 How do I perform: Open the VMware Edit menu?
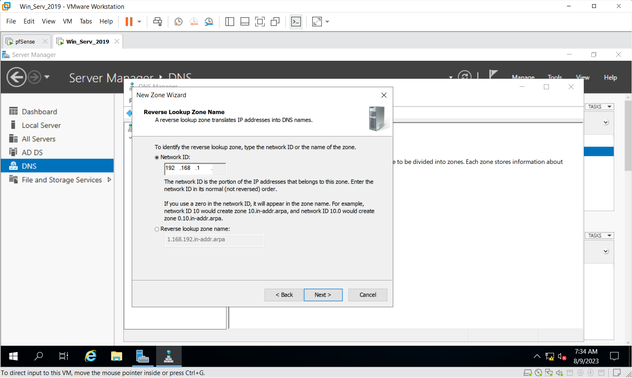[x=29, y=21]
